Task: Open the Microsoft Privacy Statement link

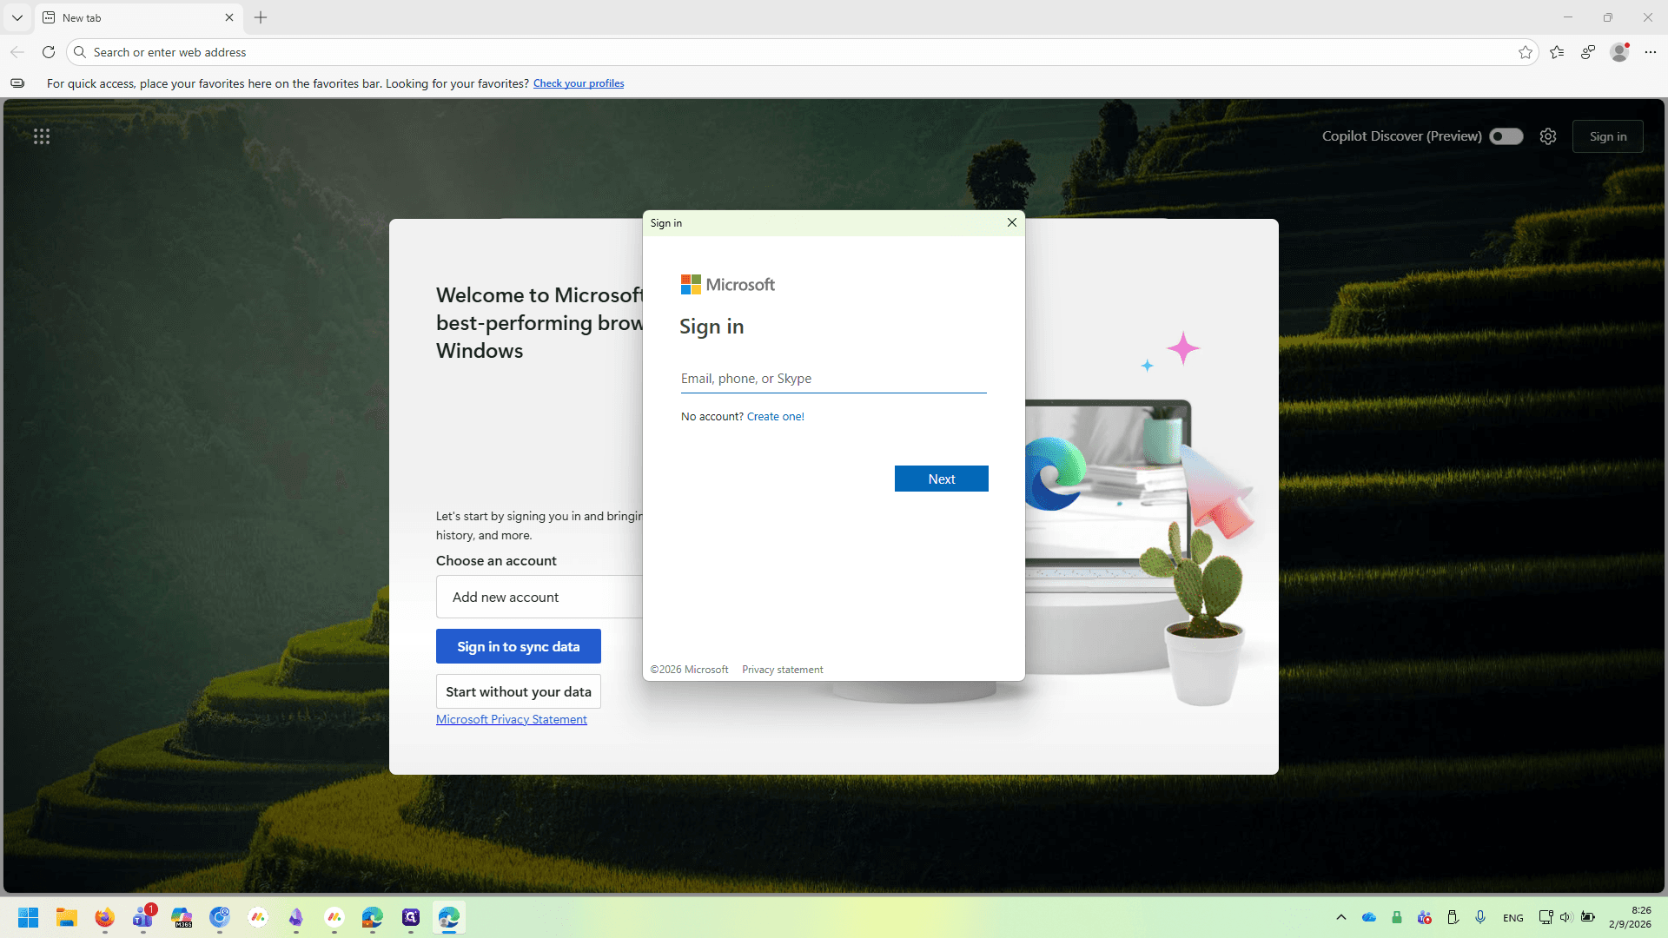Action: (512, 719)
